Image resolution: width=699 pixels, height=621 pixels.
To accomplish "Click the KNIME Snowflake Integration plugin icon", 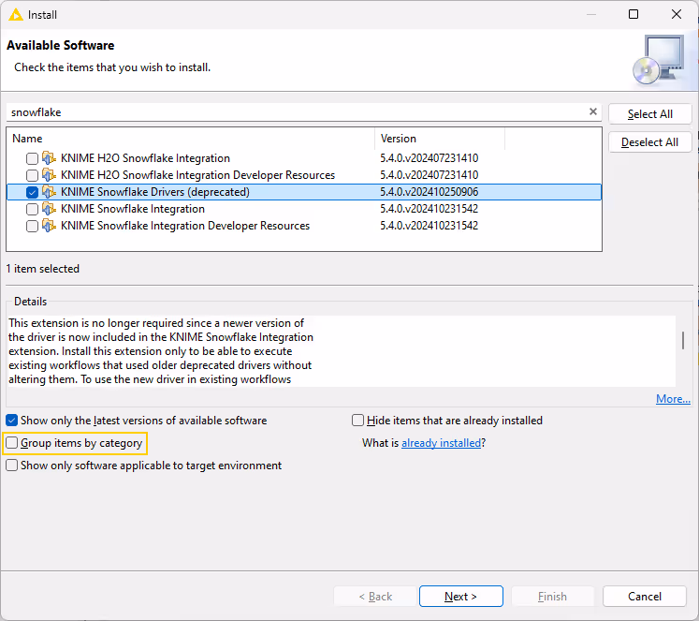I will coord(50,209).
